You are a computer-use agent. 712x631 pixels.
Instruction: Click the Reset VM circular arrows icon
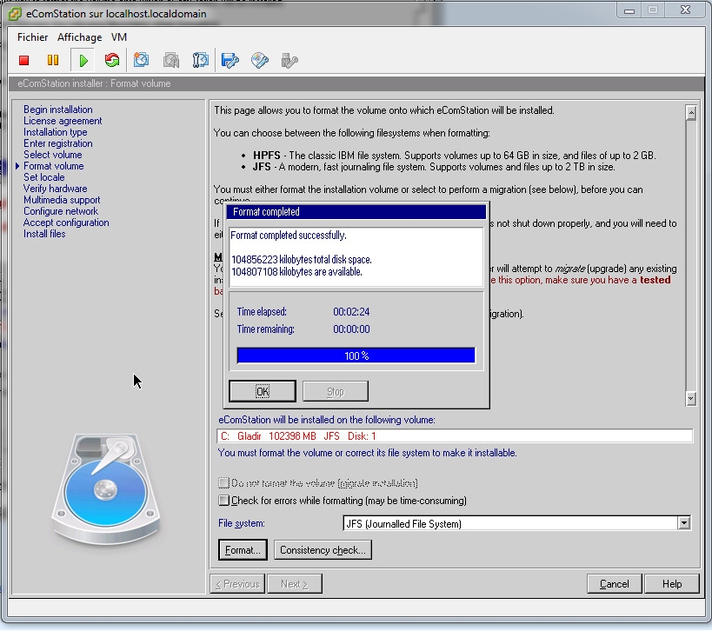[111, 60]
